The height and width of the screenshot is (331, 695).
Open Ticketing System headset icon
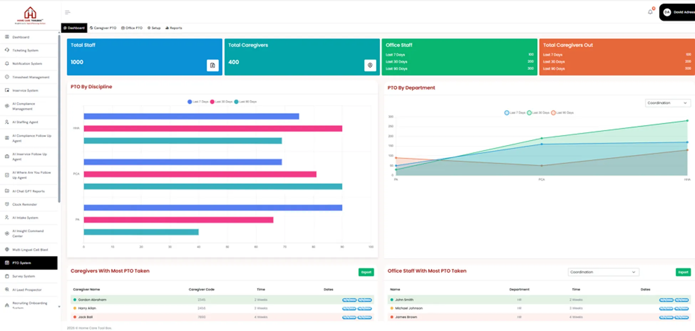(x=7, y=50)
